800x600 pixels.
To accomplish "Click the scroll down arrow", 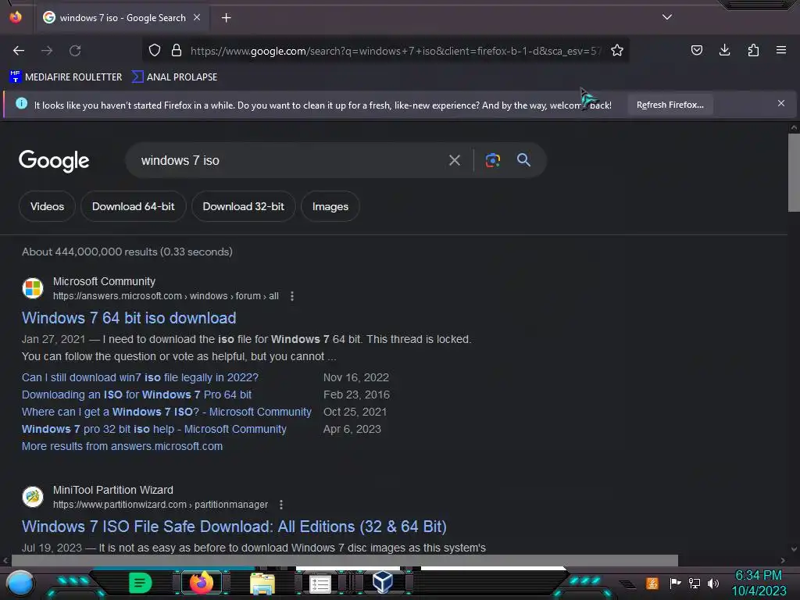I will 794,549.
